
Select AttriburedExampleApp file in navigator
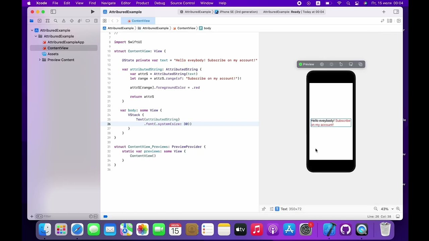(66, 42)
